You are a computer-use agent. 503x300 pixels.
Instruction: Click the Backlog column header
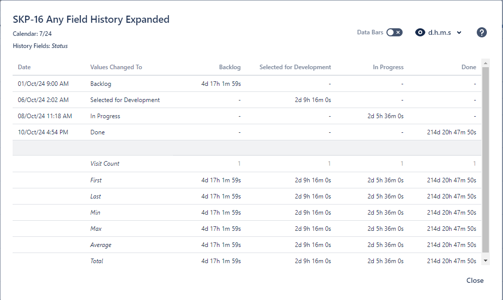tap(230, 67)
